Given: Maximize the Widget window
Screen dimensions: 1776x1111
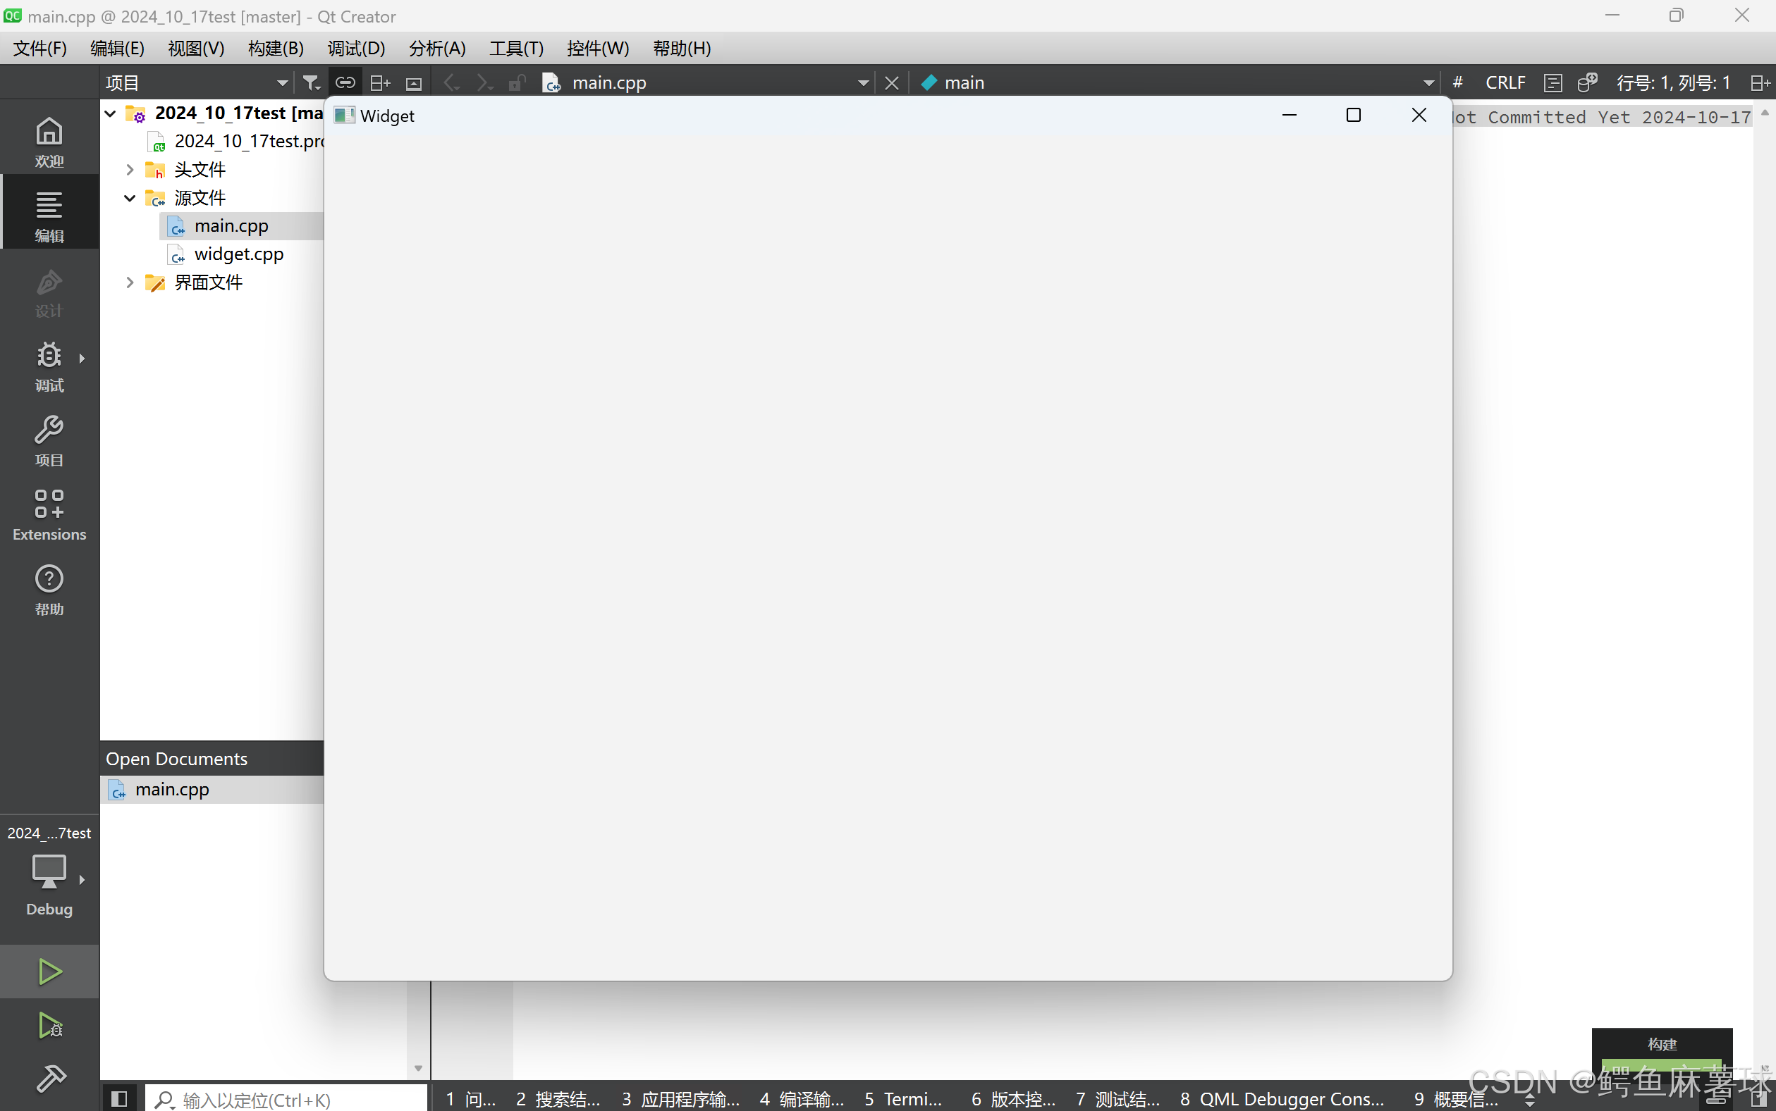Looking at the screenshot, I should 1353,116.
